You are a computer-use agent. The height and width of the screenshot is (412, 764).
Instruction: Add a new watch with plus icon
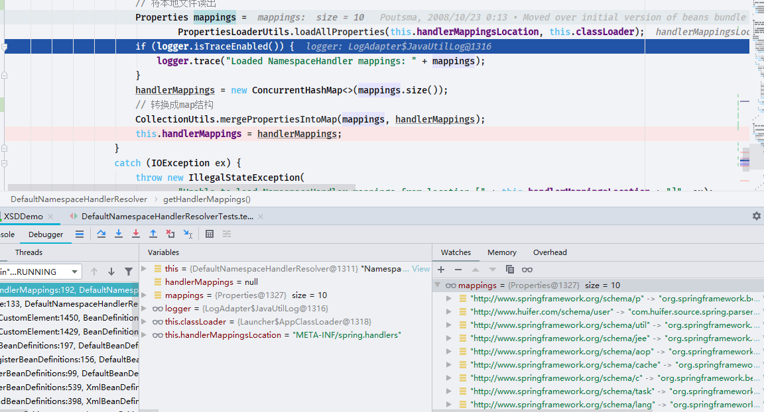pos(441,270)
